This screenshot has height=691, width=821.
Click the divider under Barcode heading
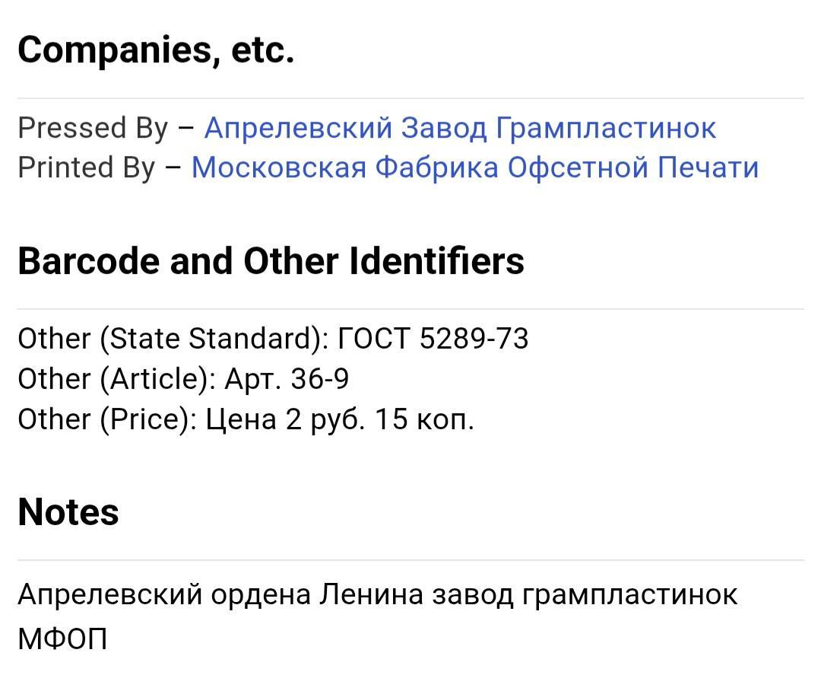(x=410, y=309)
